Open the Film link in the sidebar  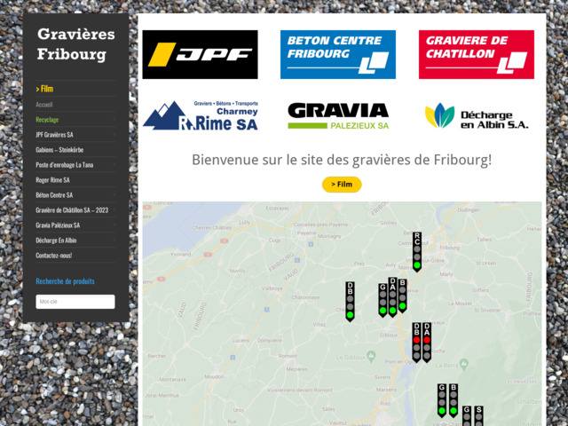pyautogui.click(x=44, y=89)
